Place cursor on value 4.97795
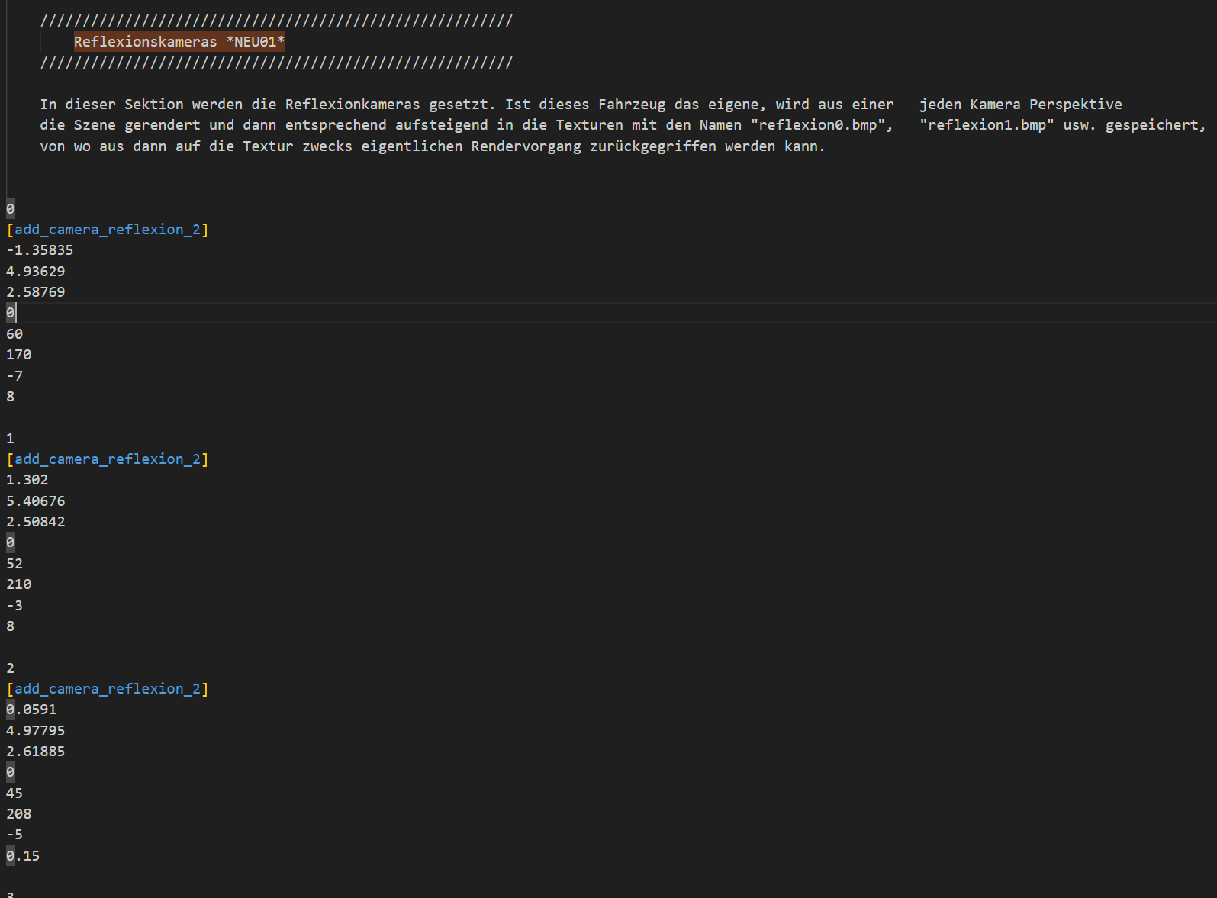The width and height of the screenshot is (1217, 898). pos(36,731)
